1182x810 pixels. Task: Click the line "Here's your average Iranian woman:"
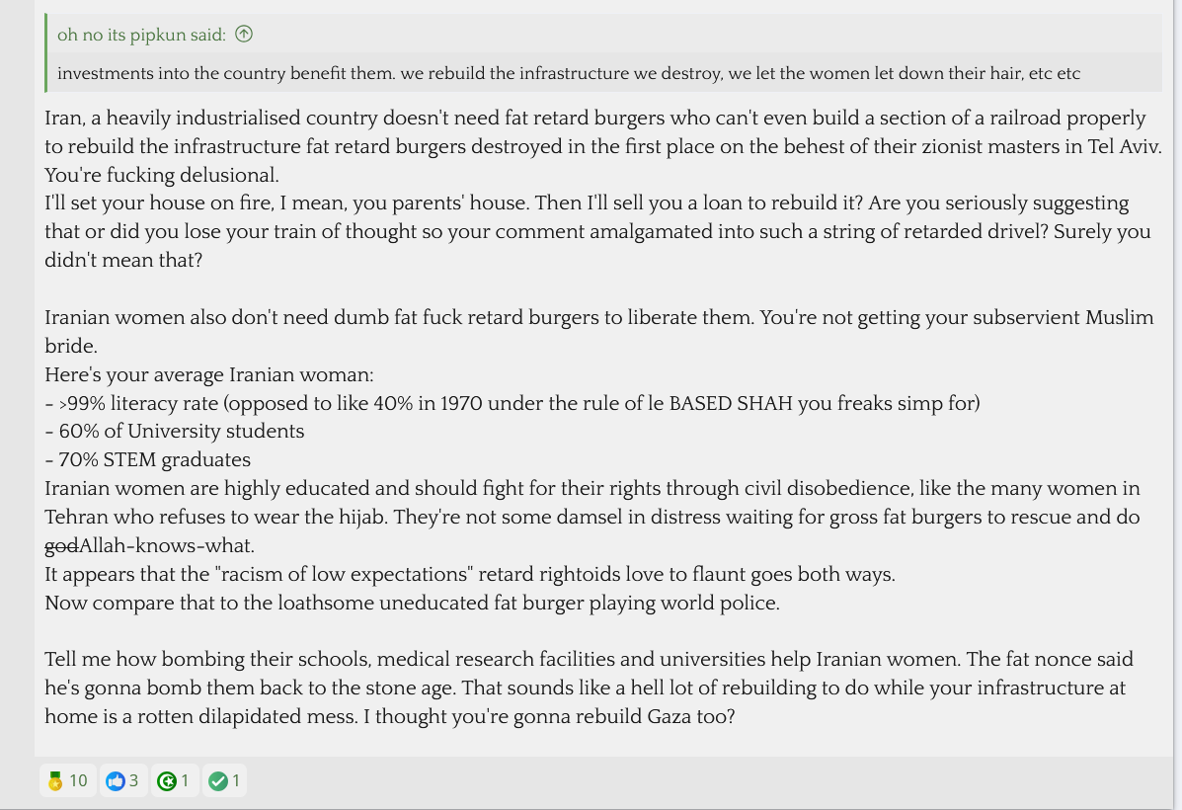pyautogui.click(x=208, y=375)
